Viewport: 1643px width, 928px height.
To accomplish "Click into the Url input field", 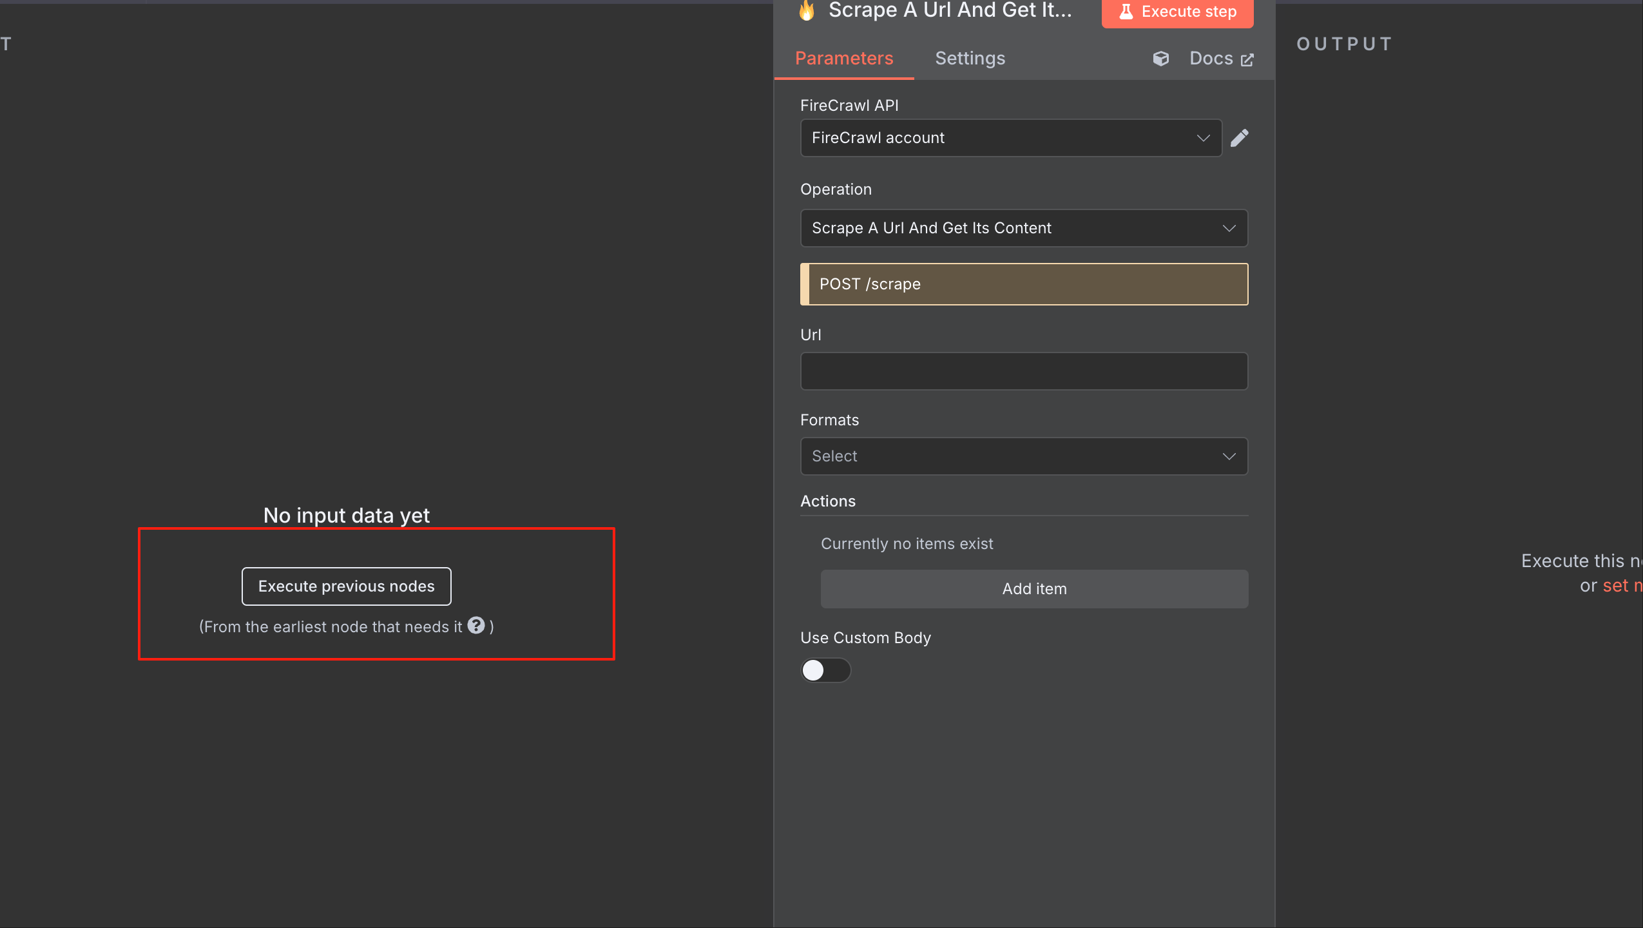I will click(x=1023, y=371).
